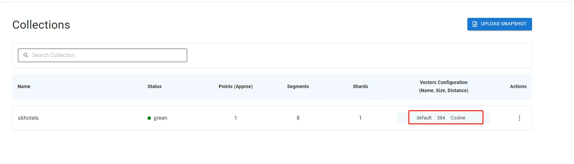
Task: Click the magnifying glass search icon
Action: [26, 55]
